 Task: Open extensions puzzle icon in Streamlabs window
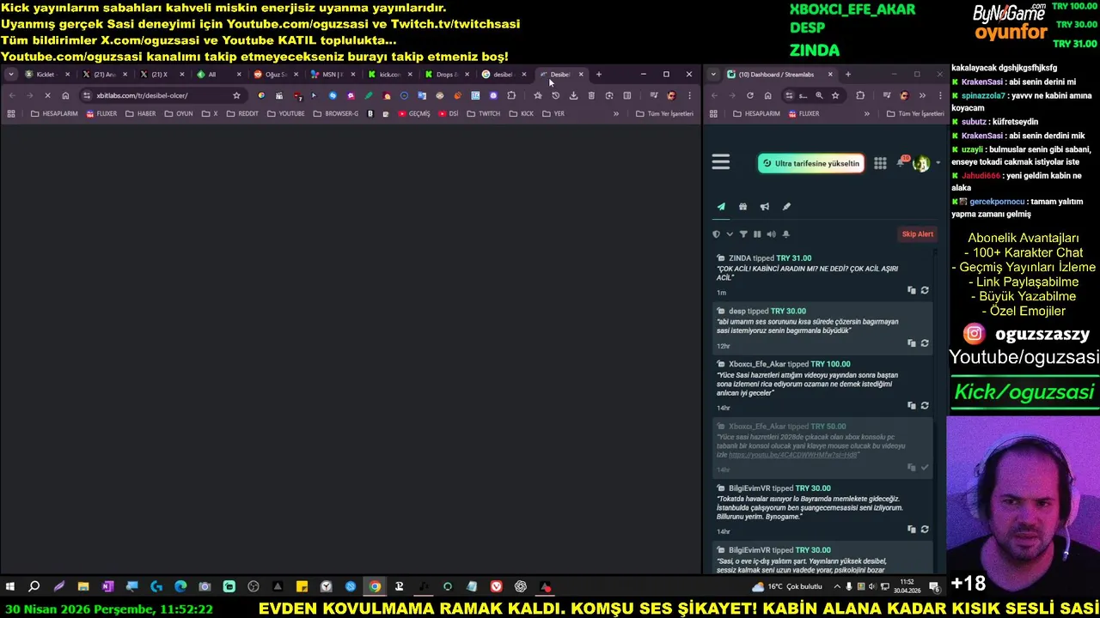860,95
